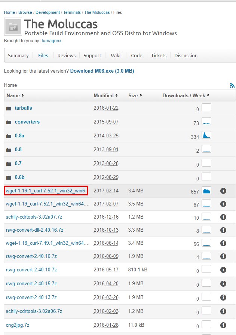Open info icon for wget-1.18_curl-7.49.1 file
This screenshot has height=335, width=236.
pyautogui.click(x=223, y=243)
